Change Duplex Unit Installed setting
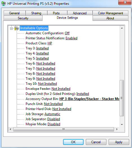The image size is (132, 148). 83,94
